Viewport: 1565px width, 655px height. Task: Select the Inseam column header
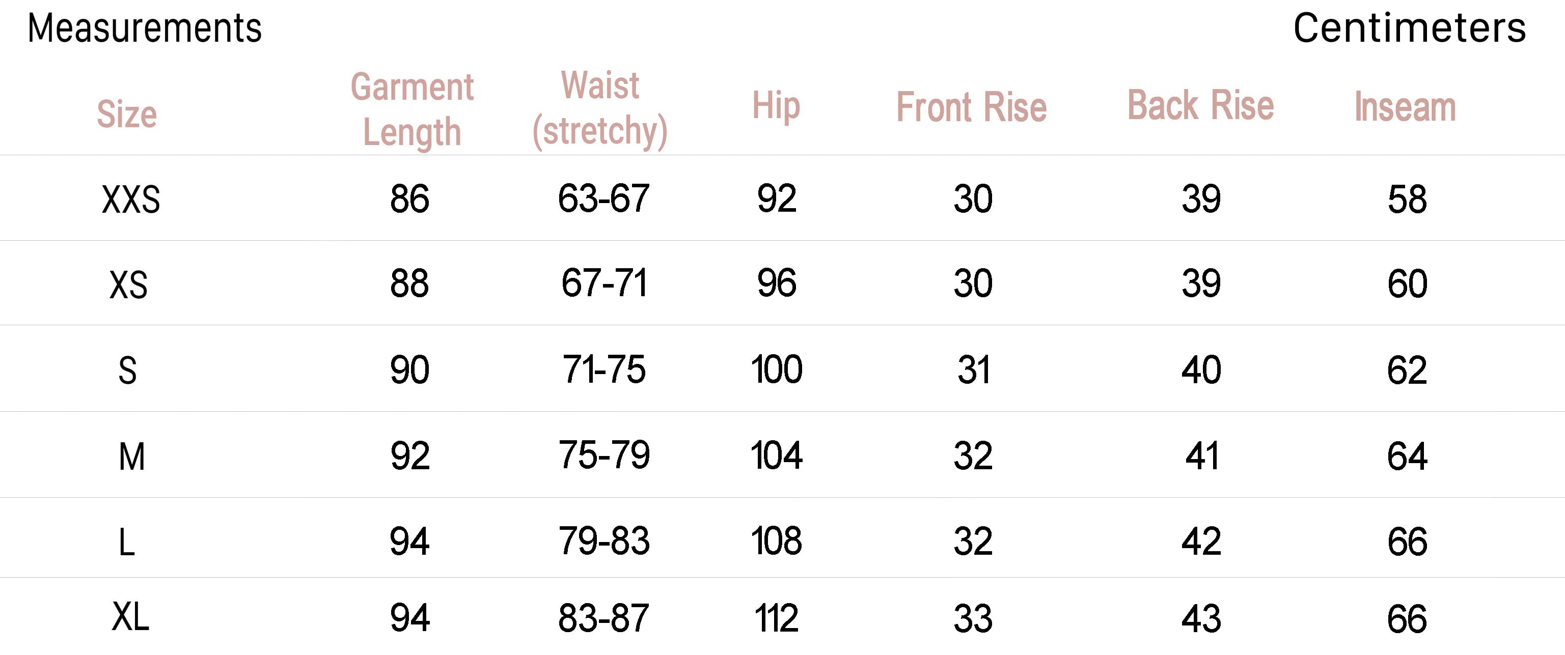1405,107
